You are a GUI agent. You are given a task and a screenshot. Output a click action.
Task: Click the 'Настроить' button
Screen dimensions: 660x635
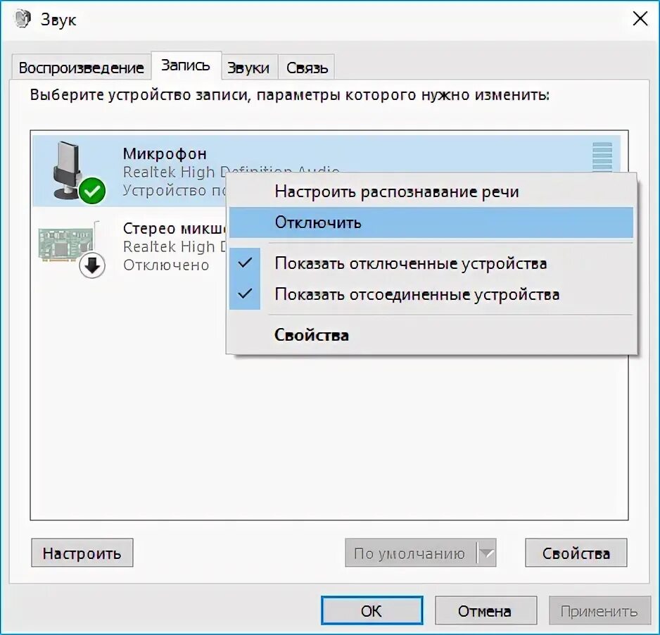(x=82, y=553)
